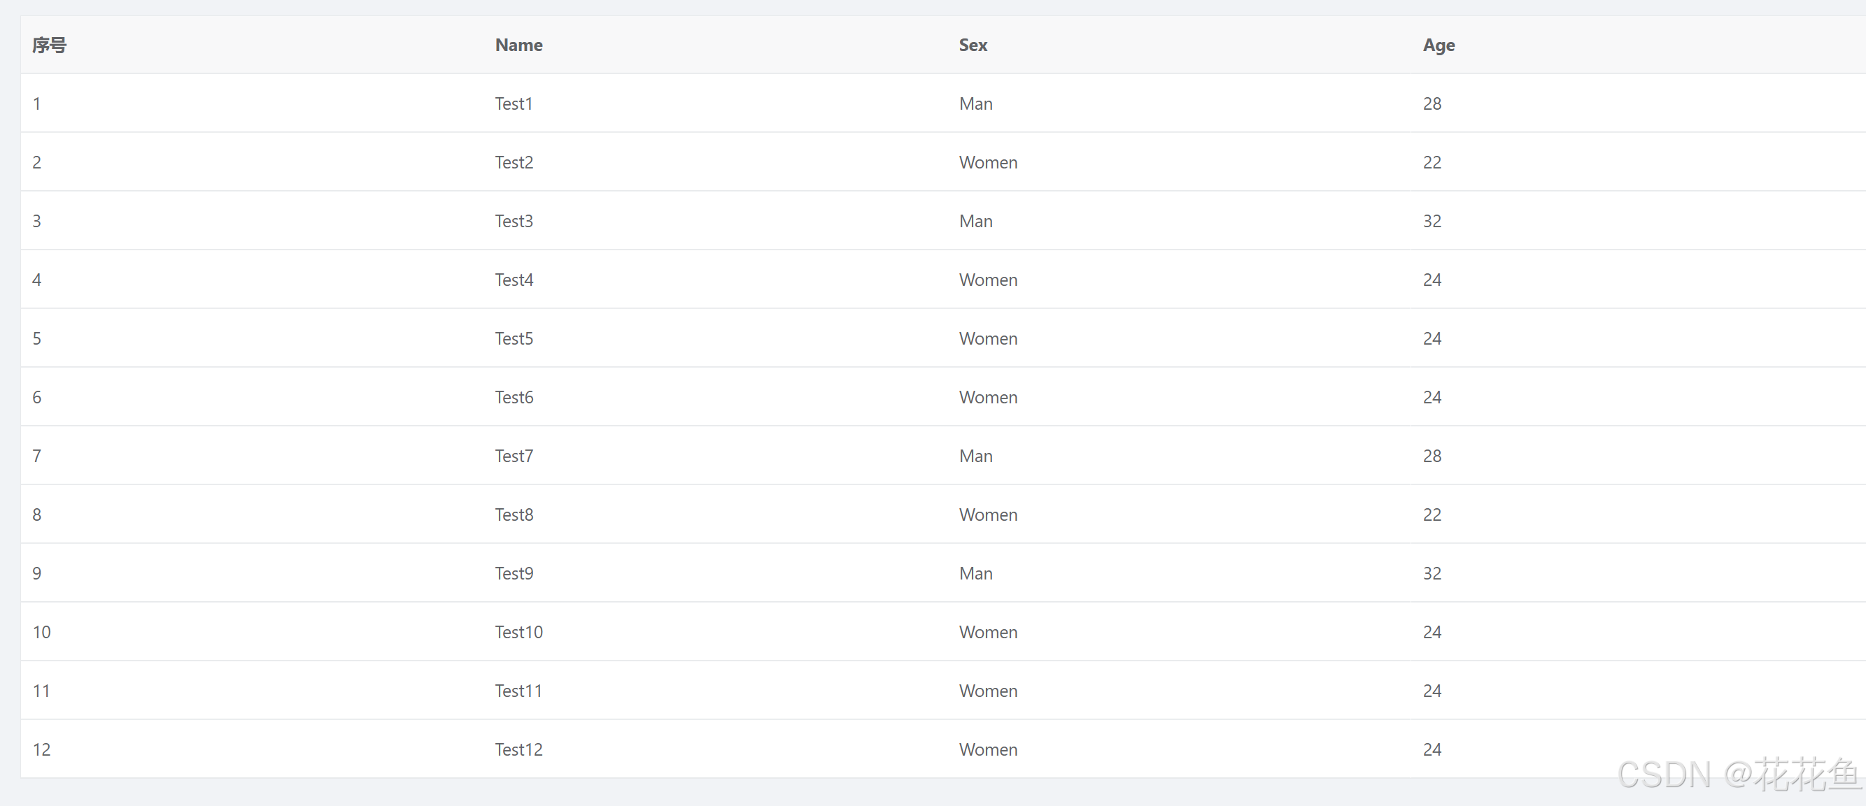This screenshot has width=1866, height=806.
Task: Click the Man cell in row 7
Action: pos(976,456)
